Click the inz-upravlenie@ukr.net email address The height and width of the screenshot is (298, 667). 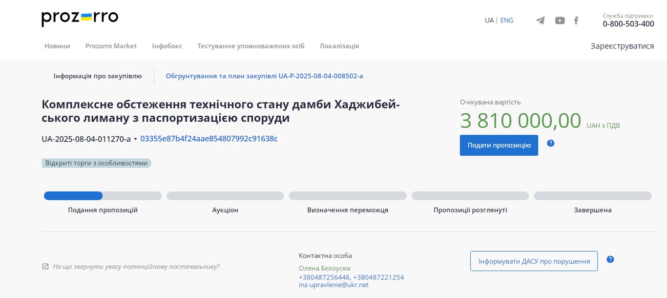(333, 285)
